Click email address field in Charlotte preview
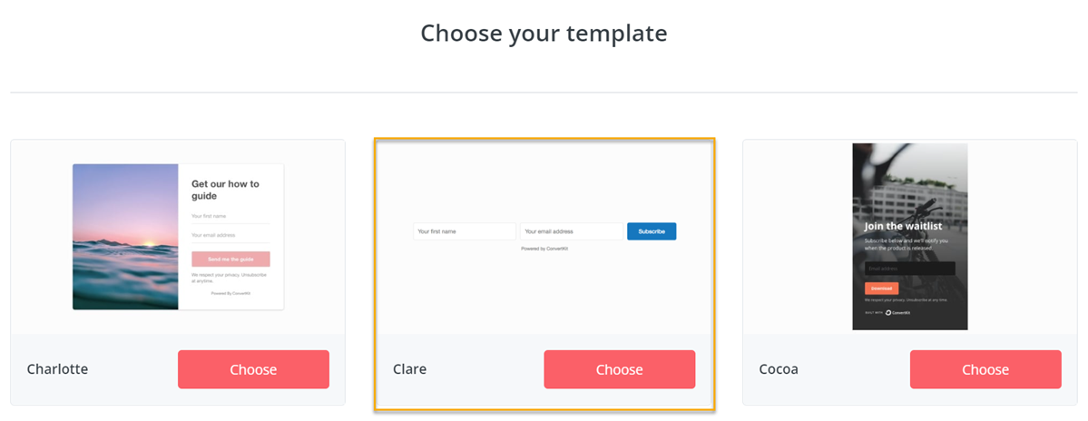Viewport: 1088px width, 421px height. click(230, 236)
